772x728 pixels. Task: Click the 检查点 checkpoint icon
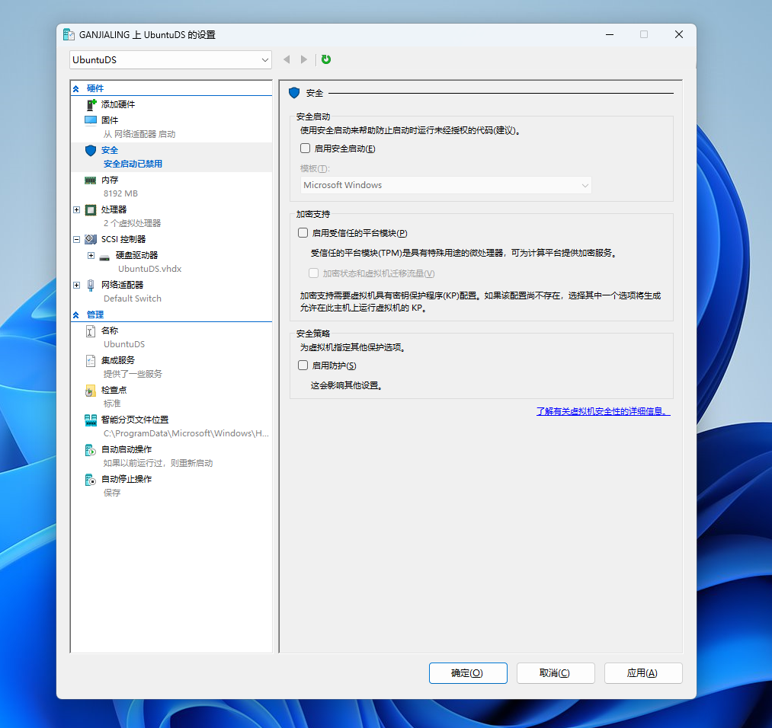pos(91,391)
